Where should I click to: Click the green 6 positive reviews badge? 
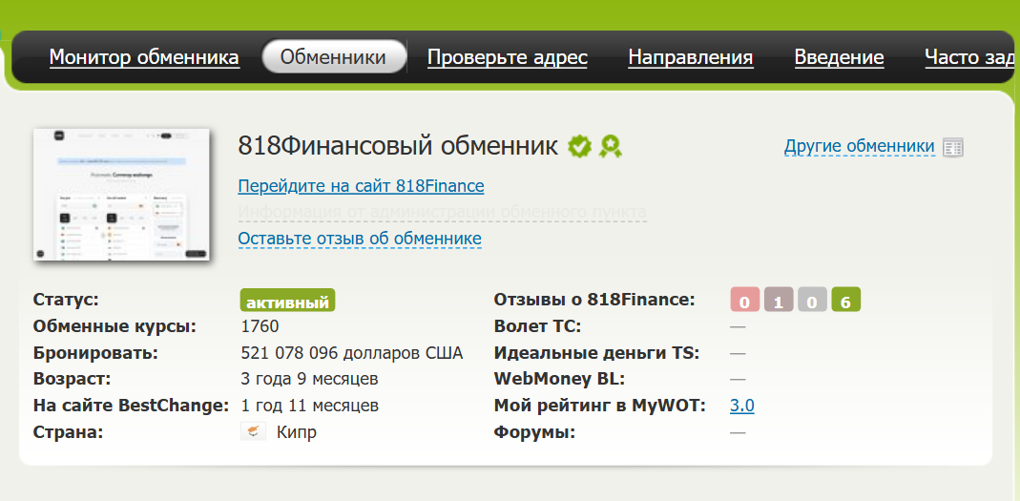click(x=846, y=300)
